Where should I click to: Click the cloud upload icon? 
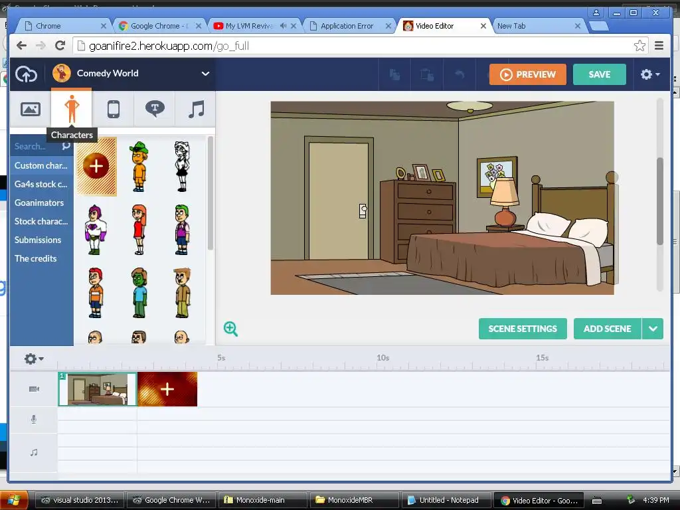click(27, 74)
